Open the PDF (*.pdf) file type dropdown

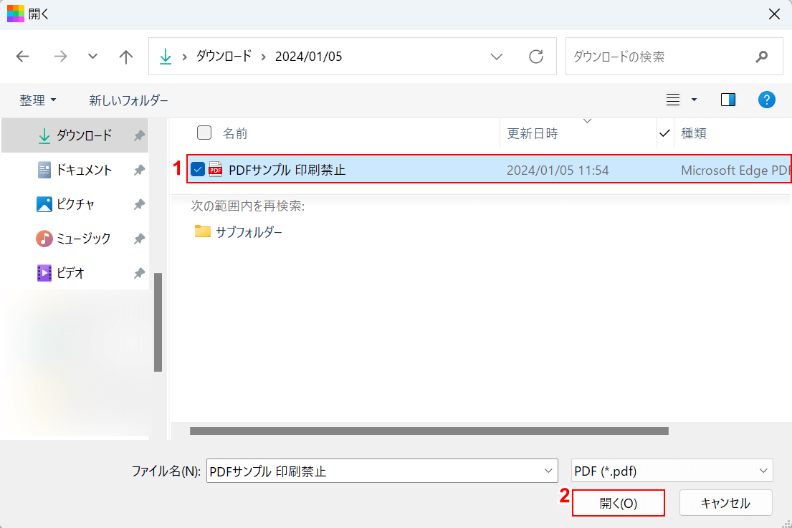[672, 471]
